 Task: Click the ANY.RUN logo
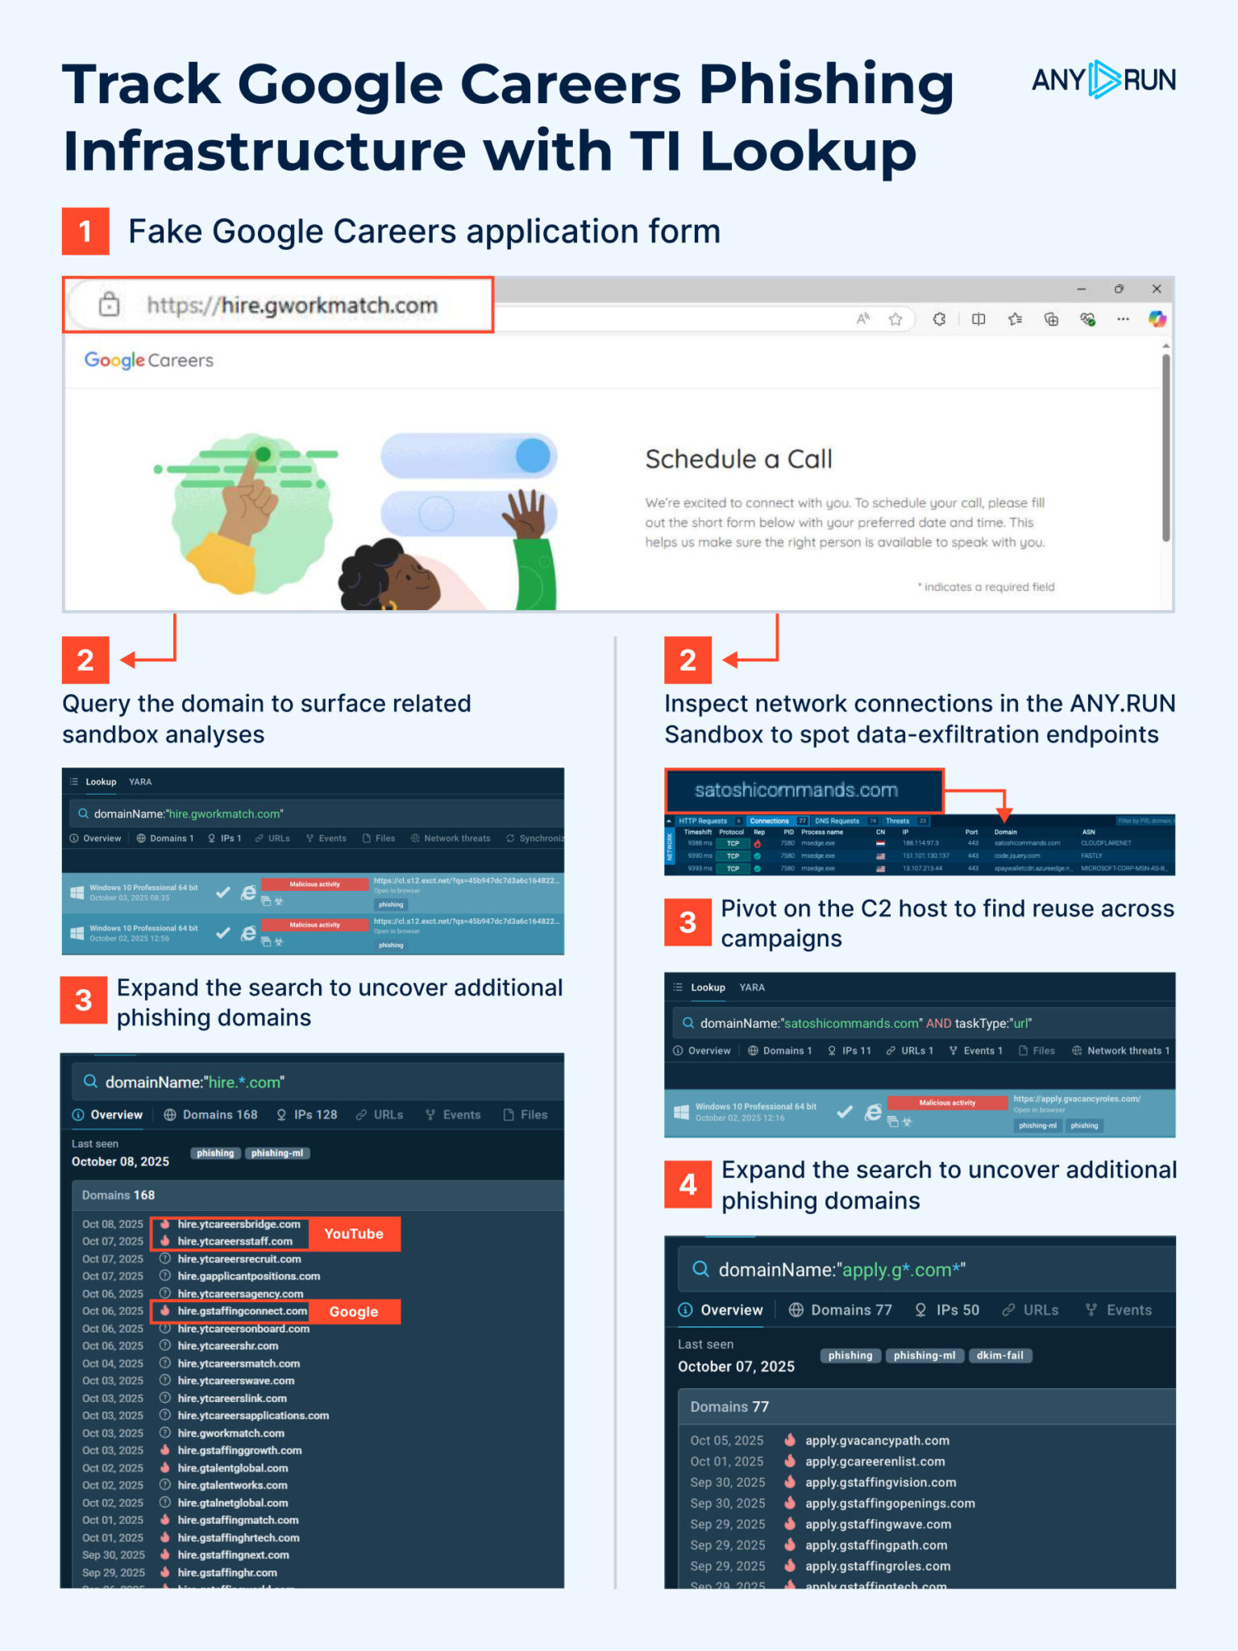coord(1103,79)
